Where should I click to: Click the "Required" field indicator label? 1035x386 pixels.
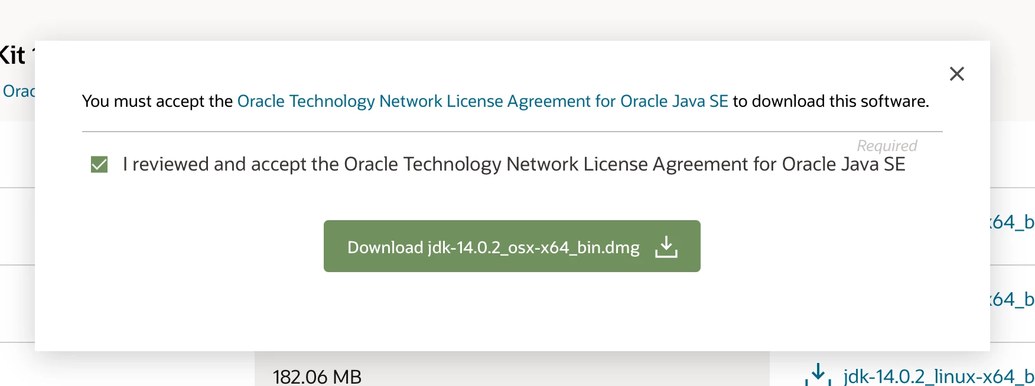(x=887, y=145)
